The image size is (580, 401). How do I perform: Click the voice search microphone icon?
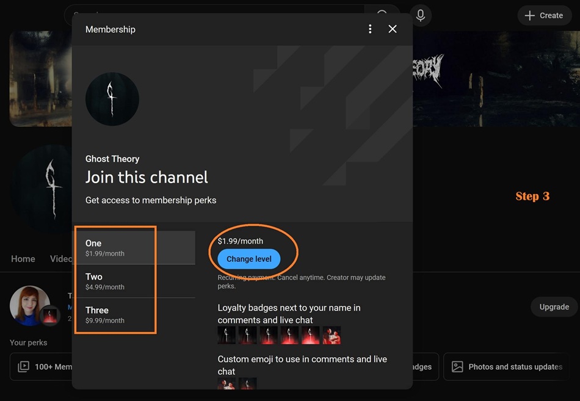tap(420, 15)
